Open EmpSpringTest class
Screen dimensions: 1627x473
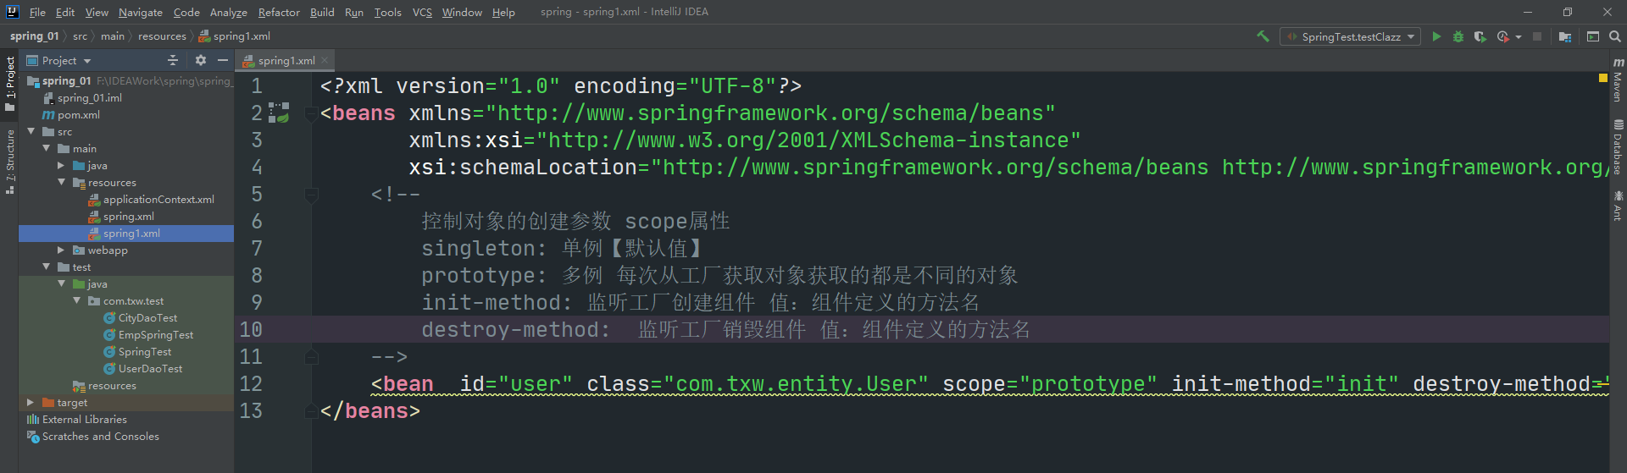coord(148,335)
